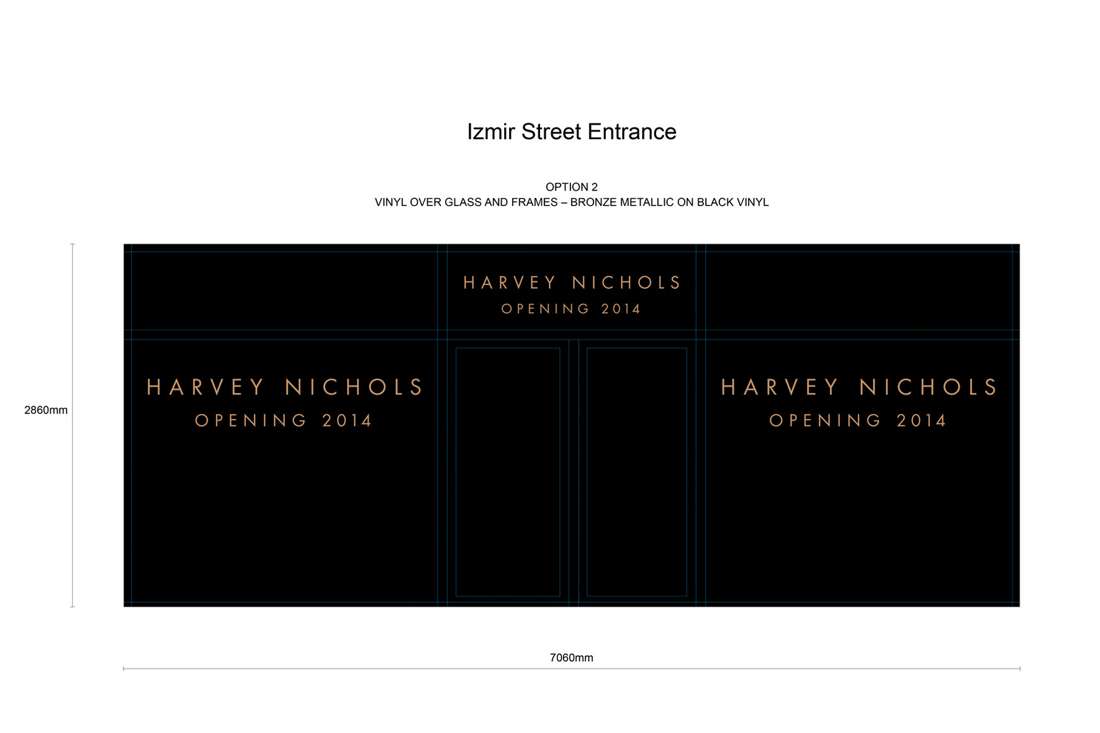Click the 'Izmir Street Entrance' title

pyautogui.click(x=571, y=132)
